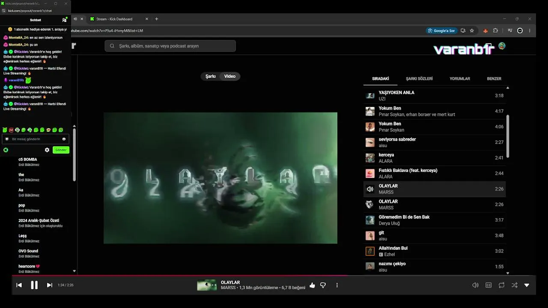Open the MetaMask fox extension
Image resolution: width=548 pixels, height=308 pixels.
pyautogui.click(x=485, y=31)
